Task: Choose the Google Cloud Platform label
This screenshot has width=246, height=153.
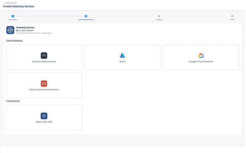Action: click(201, 61)
